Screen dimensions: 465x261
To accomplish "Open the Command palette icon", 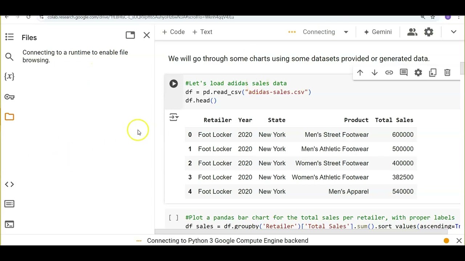I will [9, 204].
